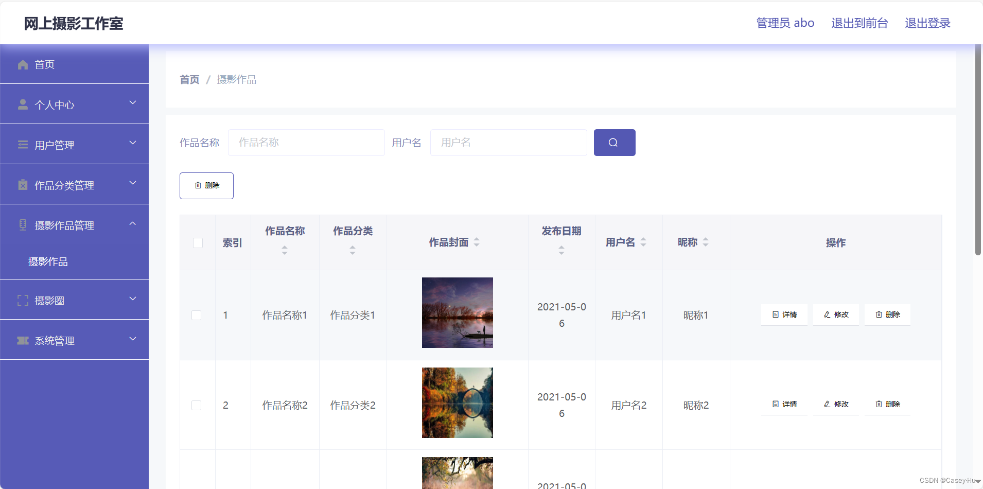Screen dimensions: 983x489
Task: Click 删除 for 作品名称2 row
Action: pos(887,404)
